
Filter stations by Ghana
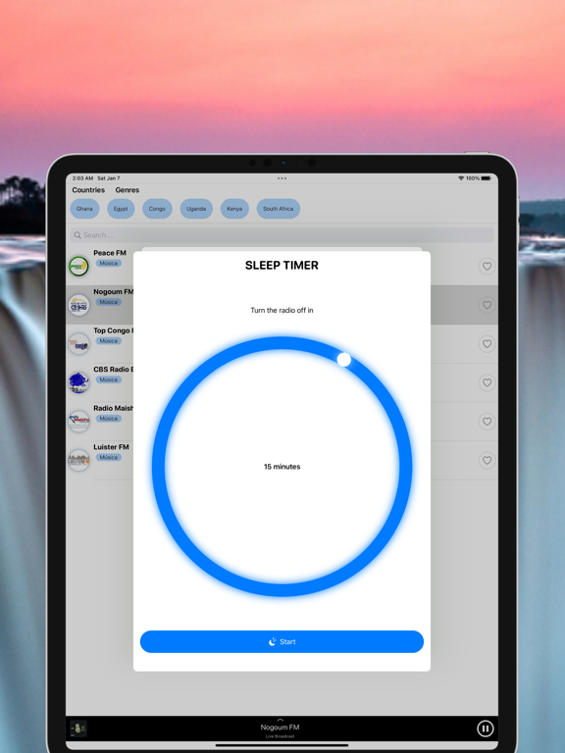pyautogui.click(x=84, y=209)
